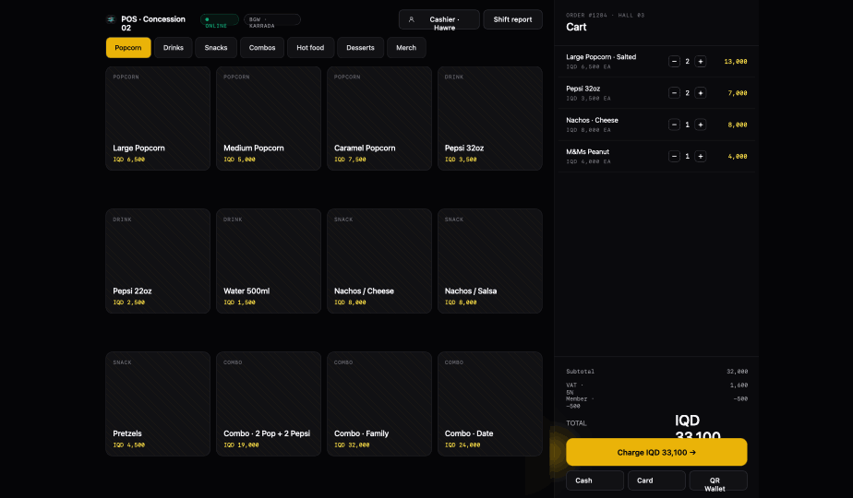Decrease Large Popcorn Salted quantity
Image resolution: width=853 pixels, height=498 pixels.
(674, 62)
